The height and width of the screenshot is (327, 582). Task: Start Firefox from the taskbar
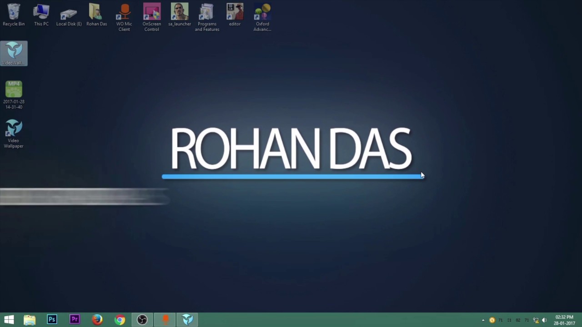(x=97, y=320)
